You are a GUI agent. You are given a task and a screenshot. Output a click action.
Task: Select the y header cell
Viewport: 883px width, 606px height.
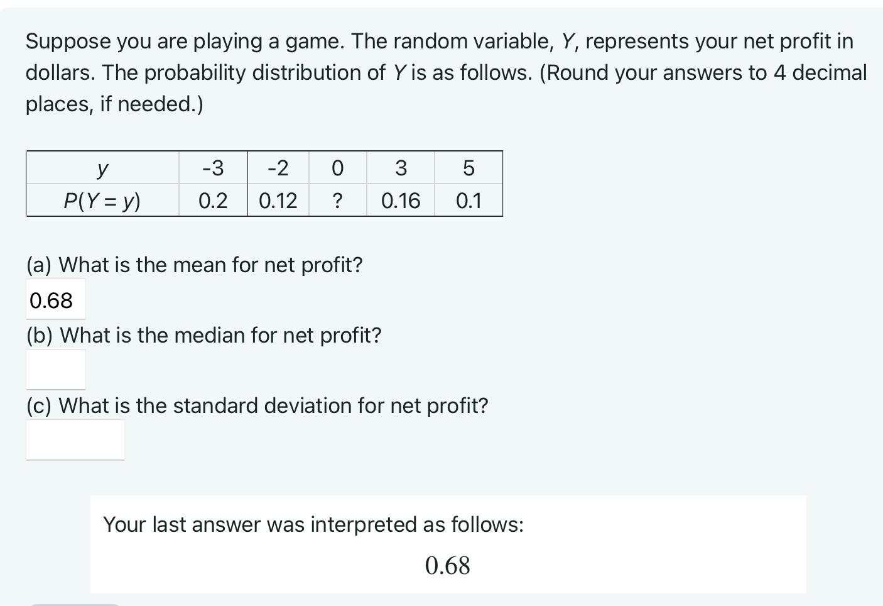[102, 167]
